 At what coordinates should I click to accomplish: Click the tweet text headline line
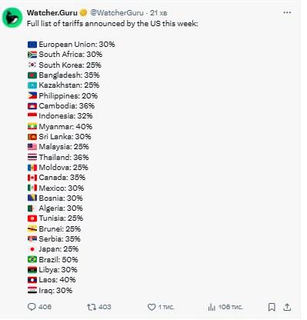pyautogui.click(x=112, y=24)
